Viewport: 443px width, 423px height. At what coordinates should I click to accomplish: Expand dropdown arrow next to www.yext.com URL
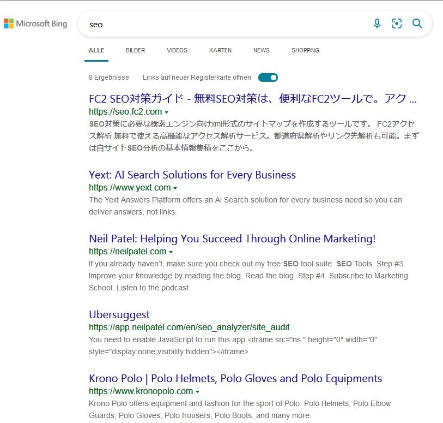(x=175, y=188)
